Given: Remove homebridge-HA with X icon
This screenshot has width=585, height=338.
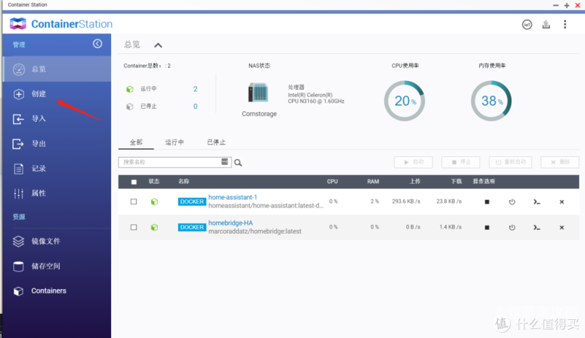Looking at the screenshot, I should (x=561, y=227).
